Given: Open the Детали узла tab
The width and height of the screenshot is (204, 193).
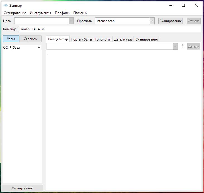Looking at the screenshot, I should [x=123, y=39].
